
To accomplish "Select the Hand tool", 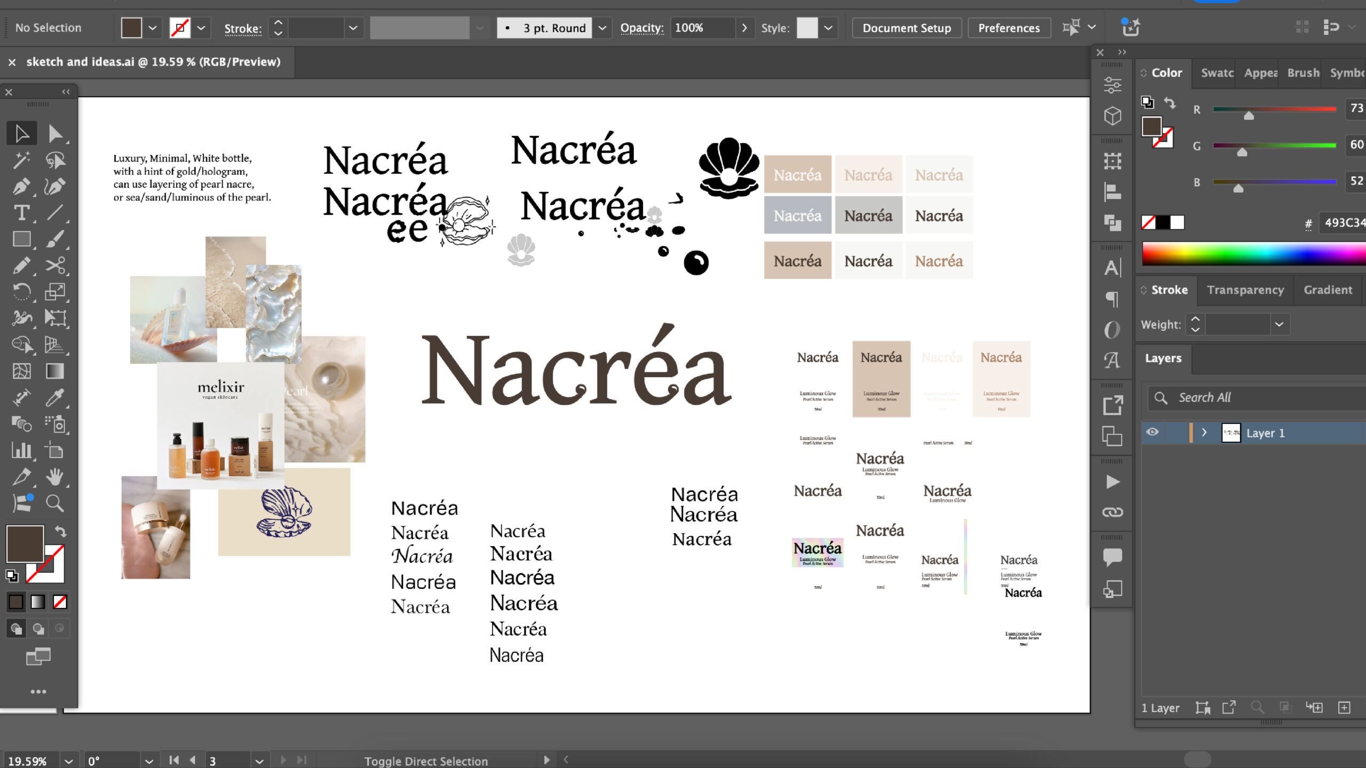I will tap(55, 476).
